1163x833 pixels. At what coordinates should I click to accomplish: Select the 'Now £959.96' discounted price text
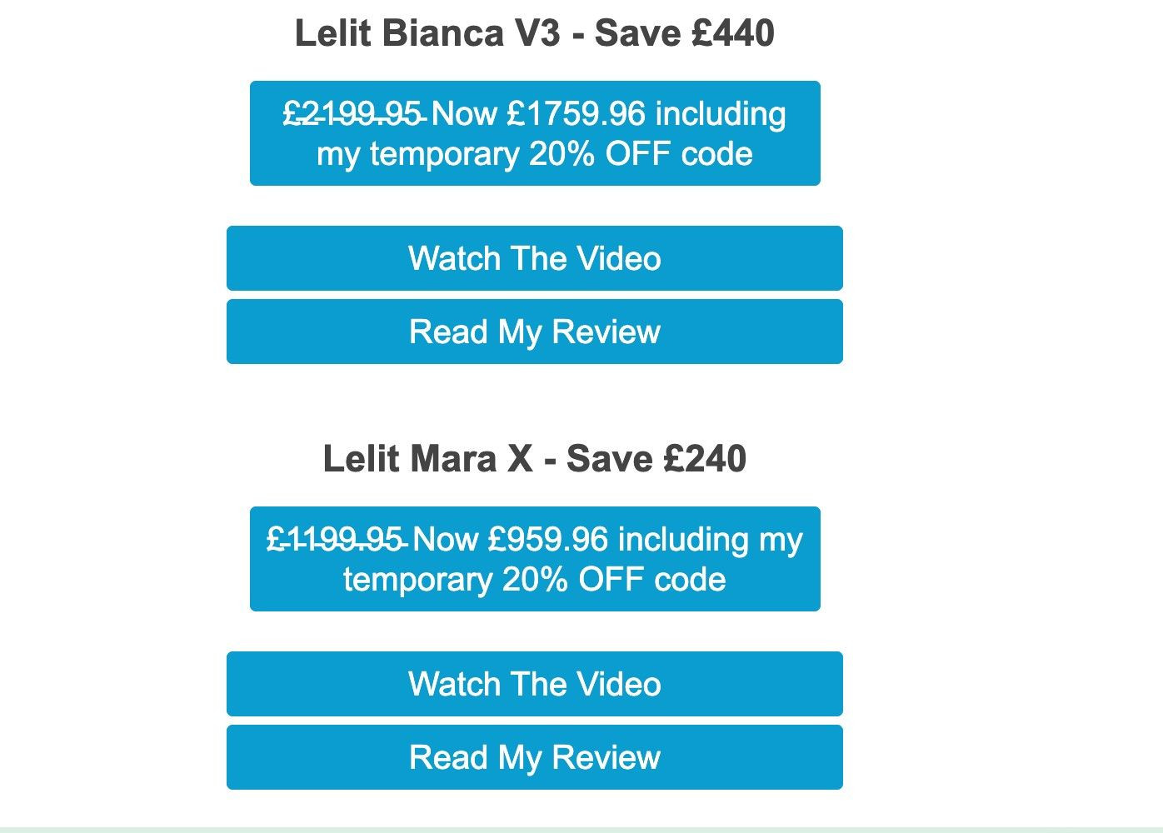point(511,539)
